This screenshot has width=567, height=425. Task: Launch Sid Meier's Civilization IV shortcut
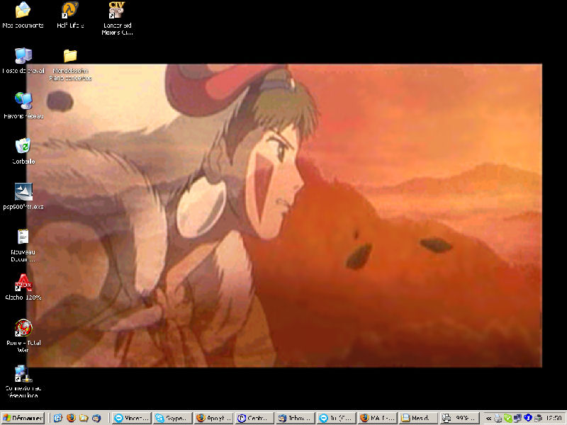(x=117, y=11)
